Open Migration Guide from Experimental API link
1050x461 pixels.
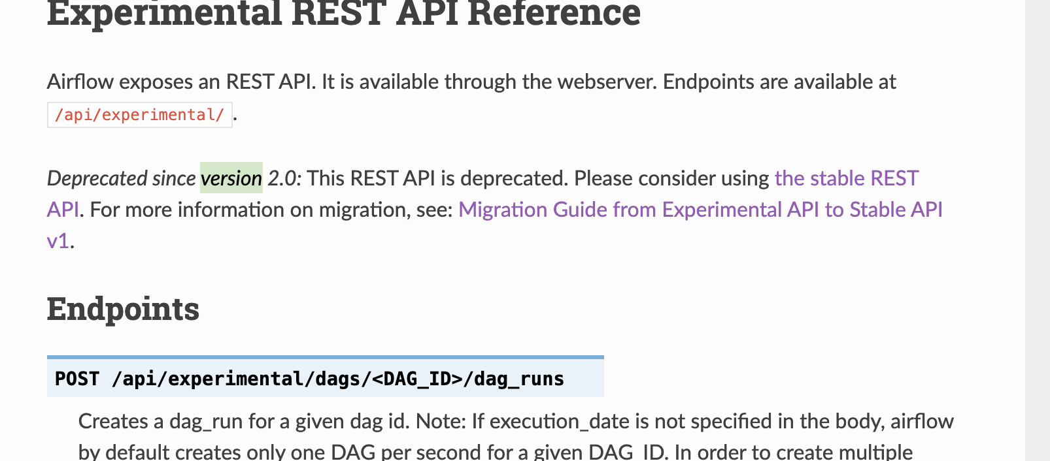(x=700, y=210)
